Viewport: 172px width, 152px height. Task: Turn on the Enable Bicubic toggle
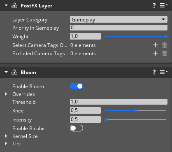pos(77,128)
